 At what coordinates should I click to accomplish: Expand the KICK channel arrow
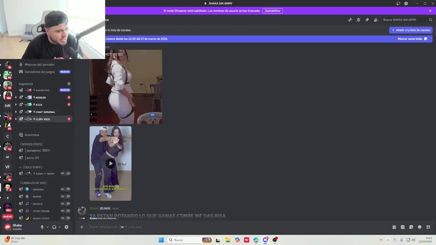16,104
